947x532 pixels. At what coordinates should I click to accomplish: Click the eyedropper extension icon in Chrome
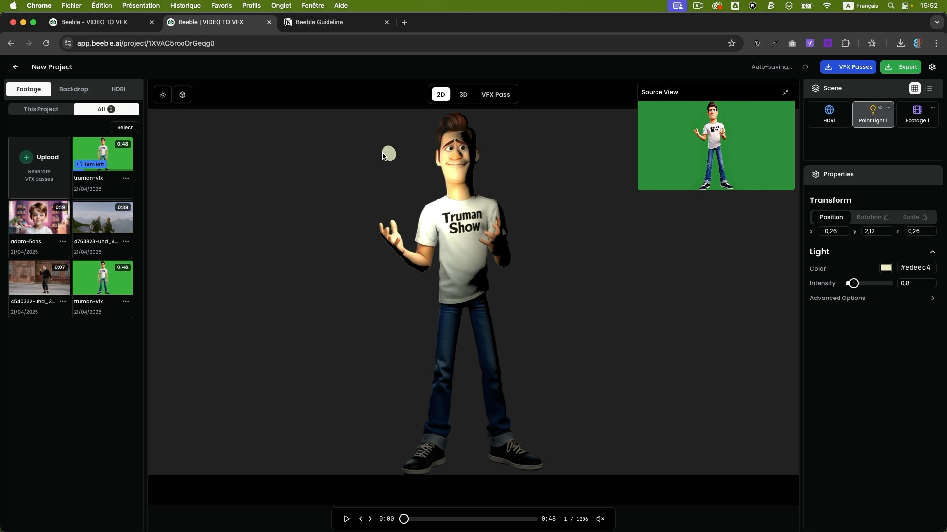pos(774,43)
